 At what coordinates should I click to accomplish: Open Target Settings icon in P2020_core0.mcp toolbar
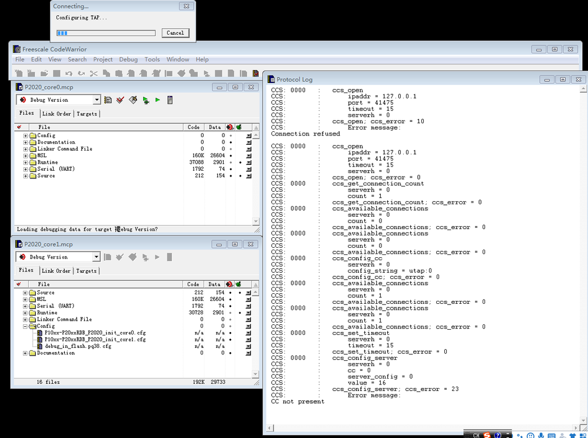pyautogui.click(x=108, y=99)
